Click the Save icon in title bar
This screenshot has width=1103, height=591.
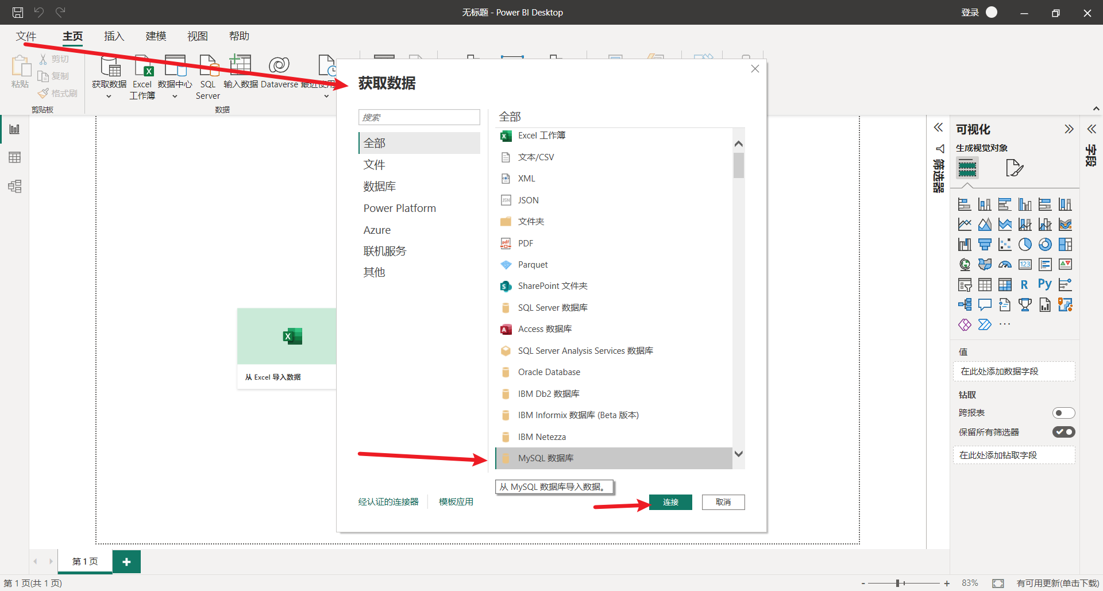pos(18,12)
